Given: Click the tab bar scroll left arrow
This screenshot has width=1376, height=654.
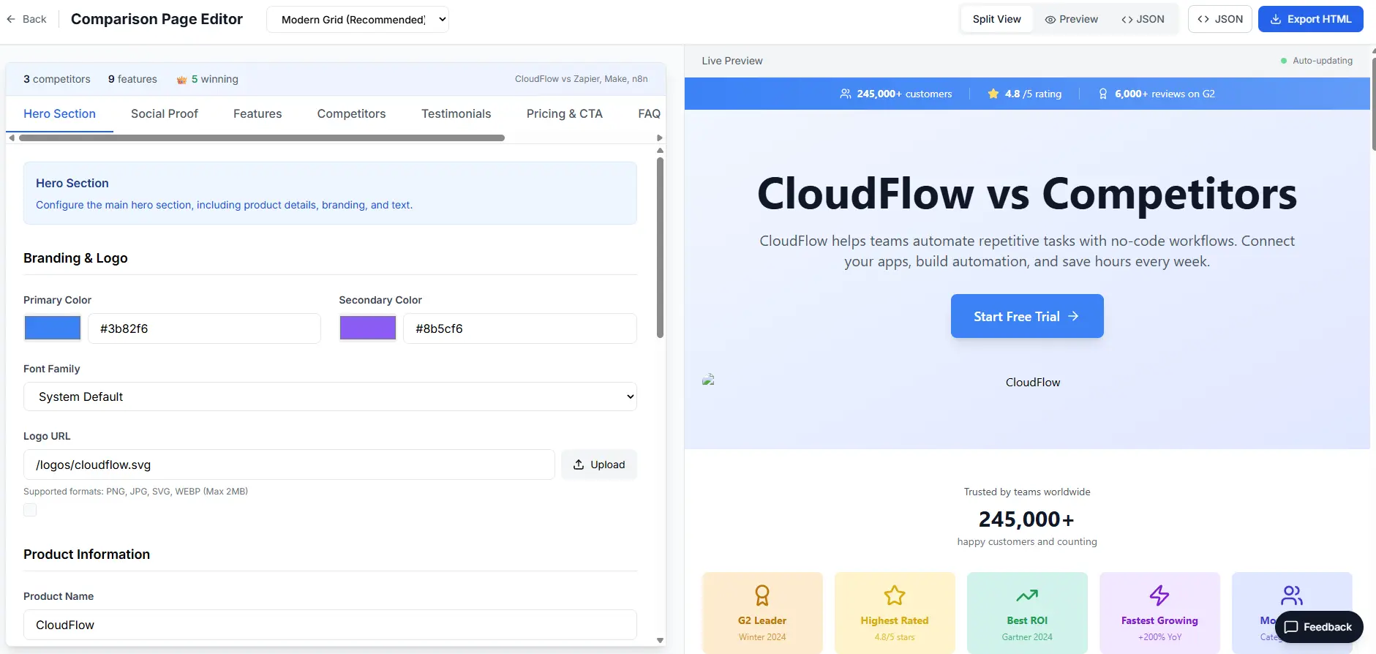Looking at the screenshot, I should point(11,138).
